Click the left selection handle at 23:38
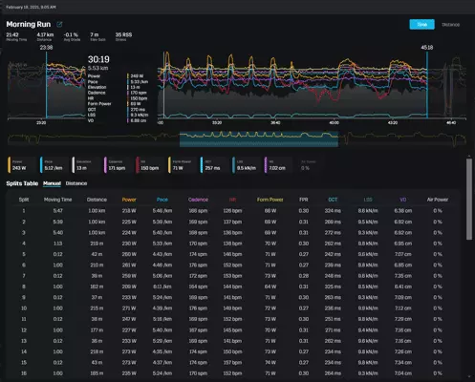Screen dimensions: 475x382 (47, 84)
